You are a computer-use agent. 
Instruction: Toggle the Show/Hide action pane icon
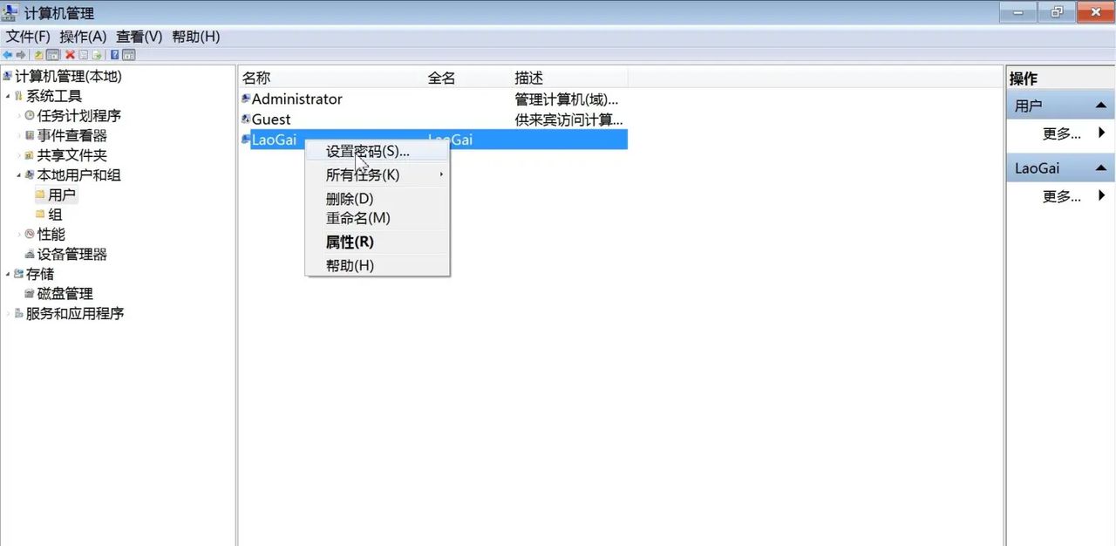click(x=128, y=54)
